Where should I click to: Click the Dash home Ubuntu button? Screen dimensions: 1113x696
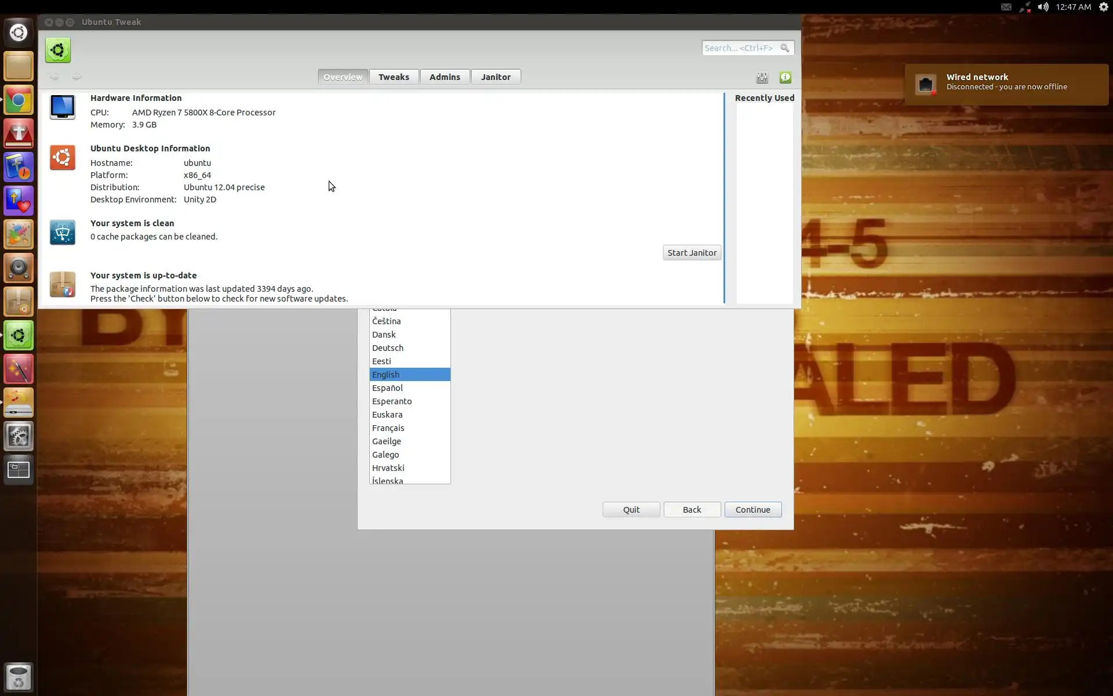pos(19,32)
